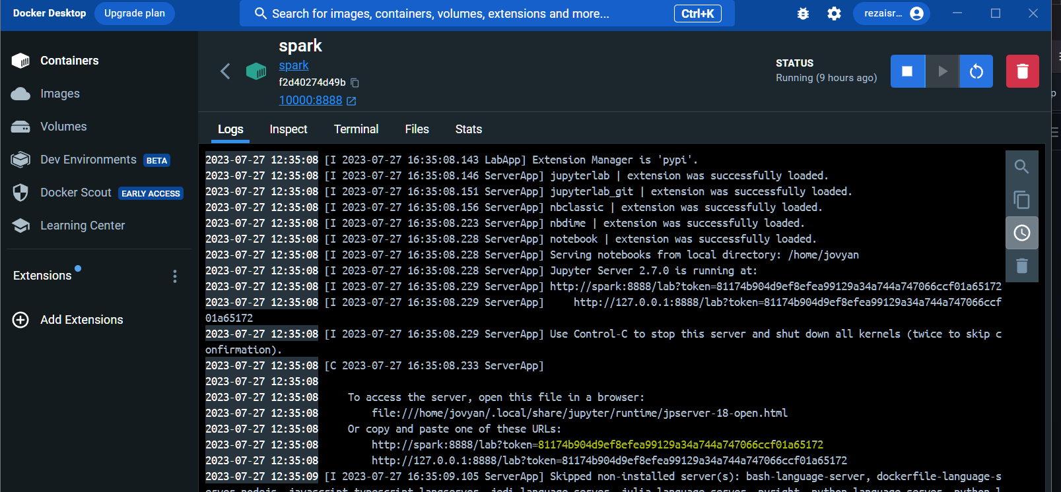This screenshot has height=492, width=1061.
Task: Click the Upgrade plan button
Action: point(135,13)
